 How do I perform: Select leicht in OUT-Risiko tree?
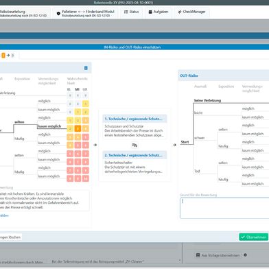pyautogui.click(x=198, y=113)
